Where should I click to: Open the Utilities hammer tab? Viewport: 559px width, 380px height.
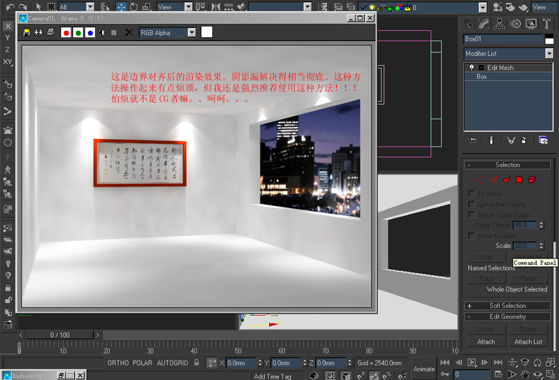tap(546, 23)
